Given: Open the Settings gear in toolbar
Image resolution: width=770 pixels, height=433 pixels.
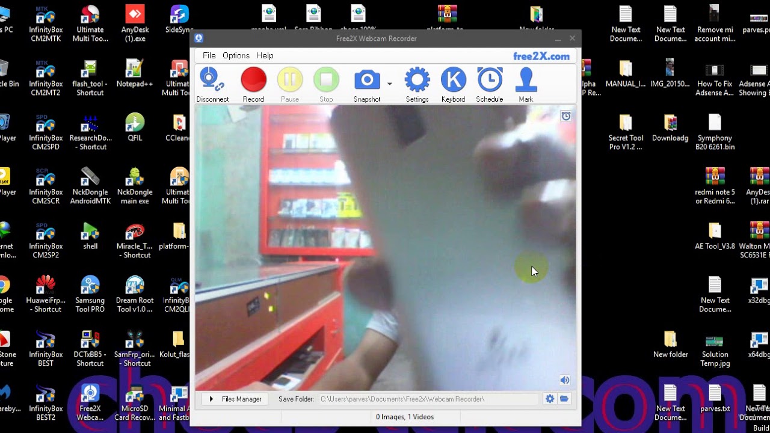Looking at the screenshot, I should pos(417,85).
